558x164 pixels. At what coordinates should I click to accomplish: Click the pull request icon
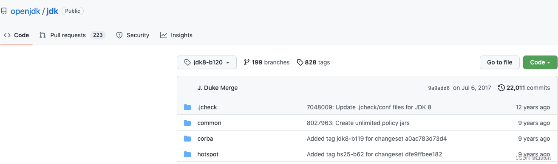click(42, 35)
